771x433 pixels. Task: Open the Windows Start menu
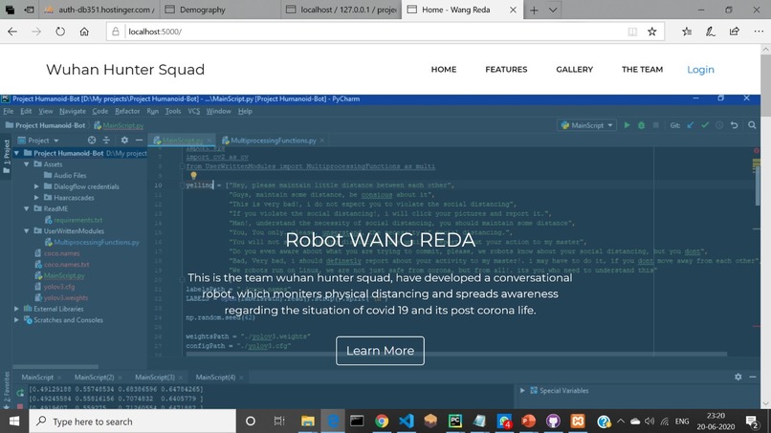pyautogui.click(x=14, y=422)
